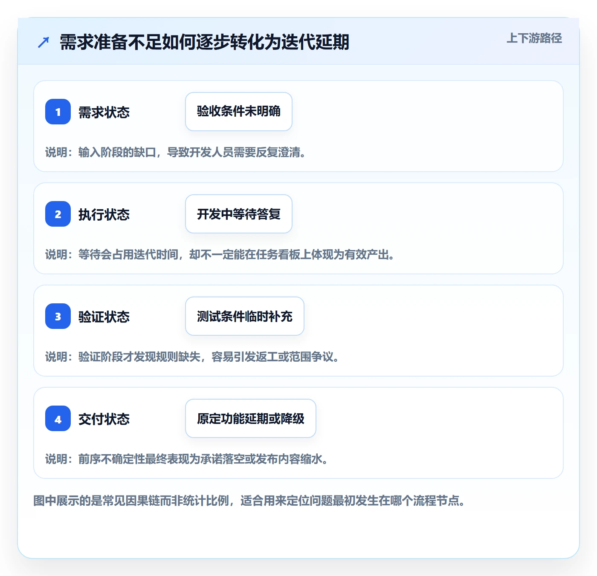Click the title 需求准备不足如何逐步转化为迭代延期
This screenshot has width=597, height=576.
click(204, 42)
